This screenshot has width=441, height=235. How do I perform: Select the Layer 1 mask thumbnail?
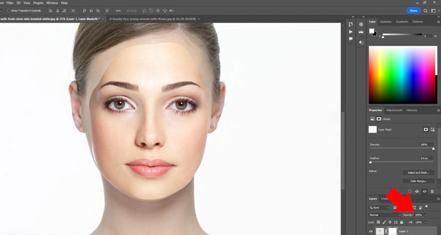392,231
